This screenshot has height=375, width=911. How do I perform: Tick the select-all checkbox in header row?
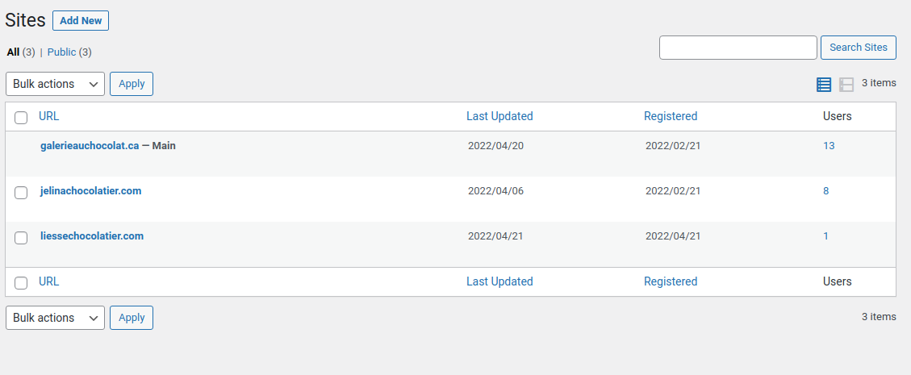coord(21,118)
